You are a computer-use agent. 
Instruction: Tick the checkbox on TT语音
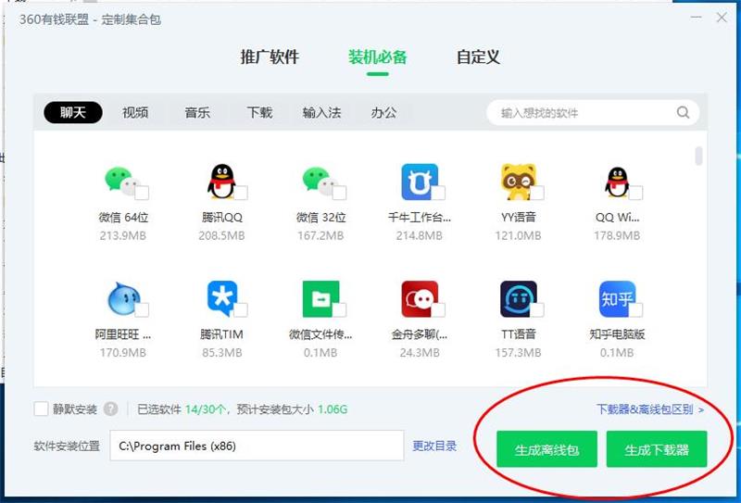pyautogui.click(x=537, y=309)
